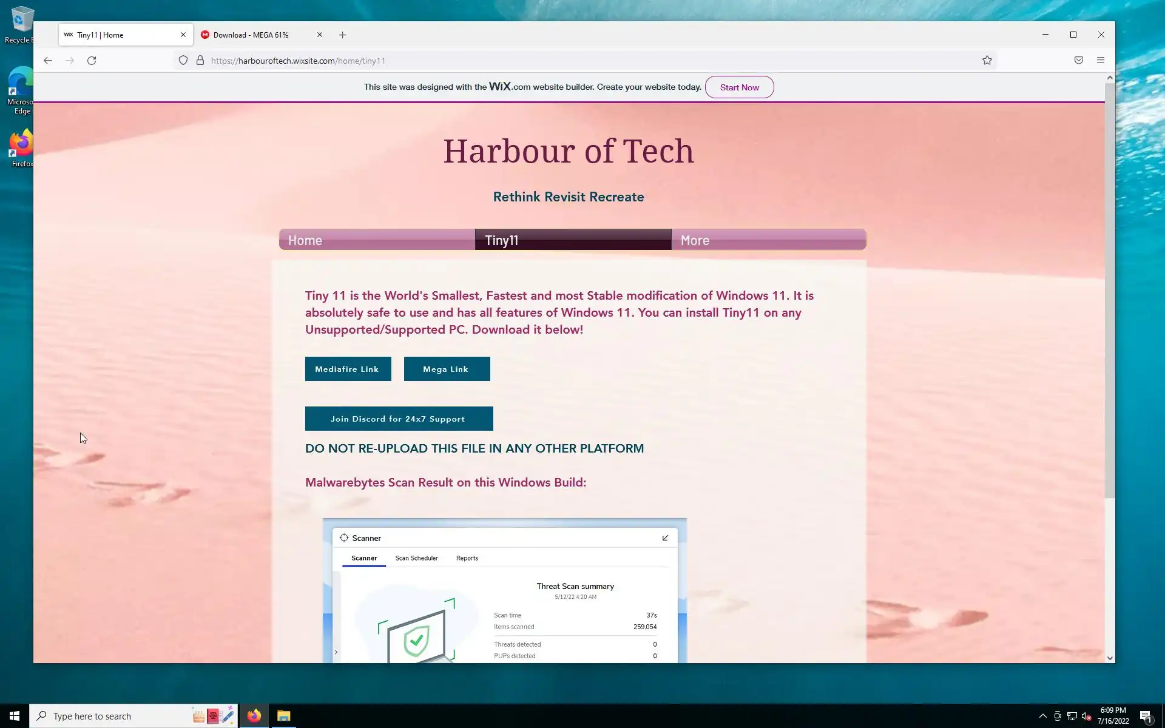Open site security padlock info

[200, 61]
